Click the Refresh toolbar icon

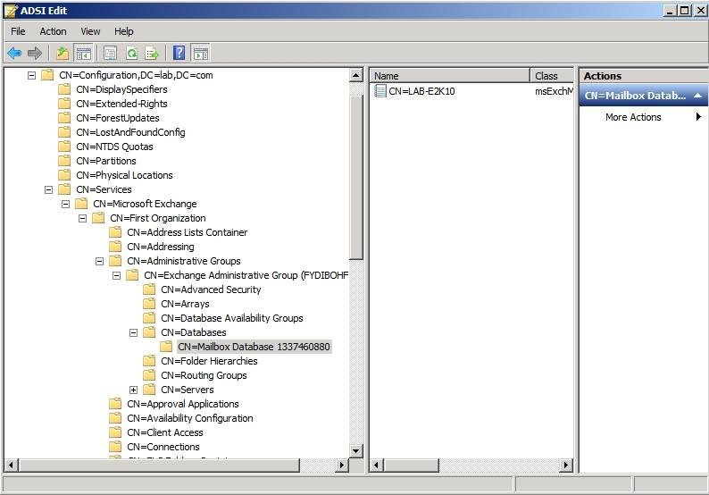(x=131, y=54)
